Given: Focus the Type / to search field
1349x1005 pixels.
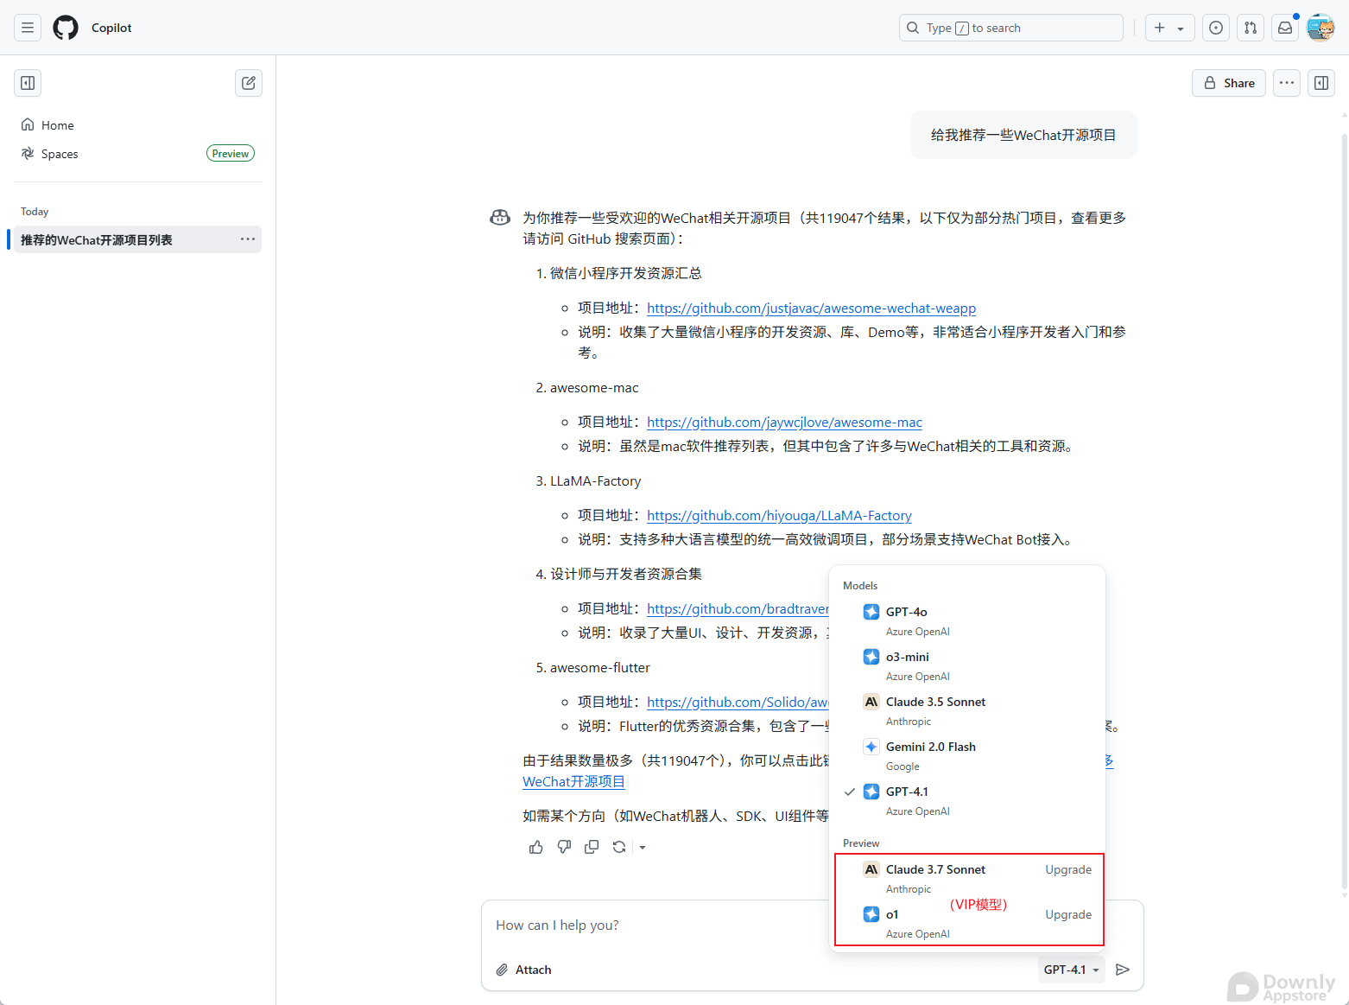Looking at the screenshot, I should [1011, 28].
